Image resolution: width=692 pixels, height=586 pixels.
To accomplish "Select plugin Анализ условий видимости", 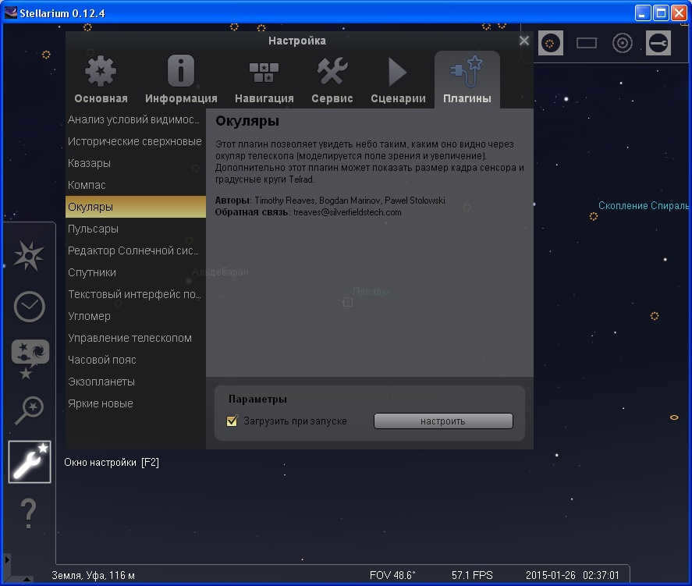I will (136, 119).
